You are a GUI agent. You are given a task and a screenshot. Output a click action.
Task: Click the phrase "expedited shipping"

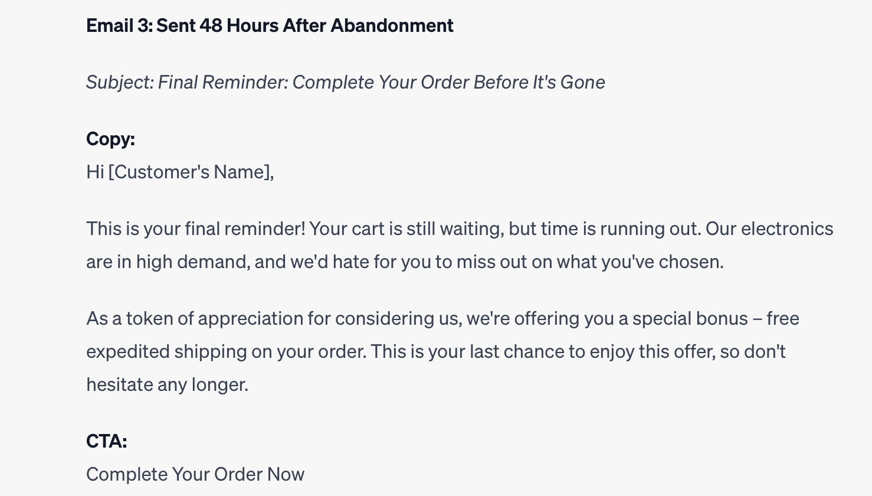(166, 351)
